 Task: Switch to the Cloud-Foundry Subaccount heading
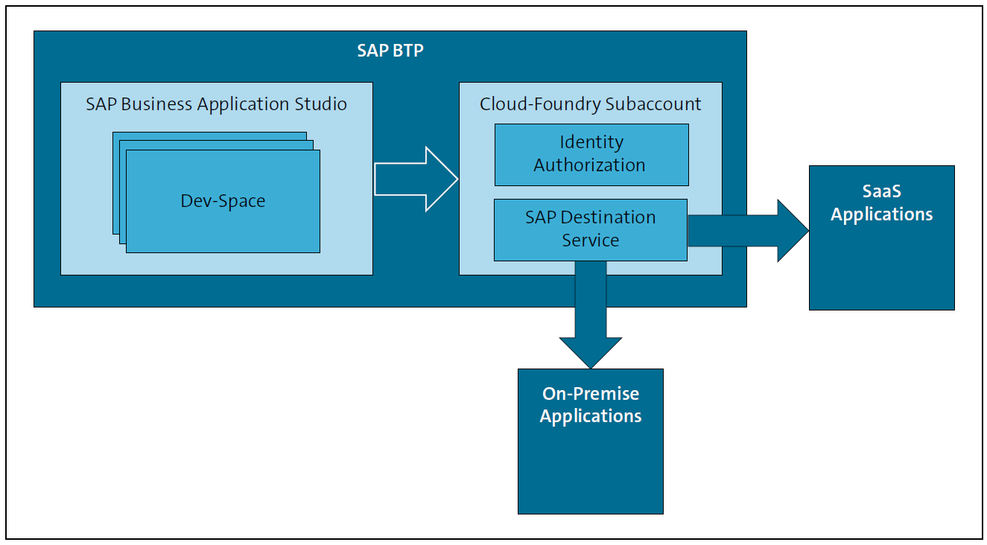tap(591, 104)
